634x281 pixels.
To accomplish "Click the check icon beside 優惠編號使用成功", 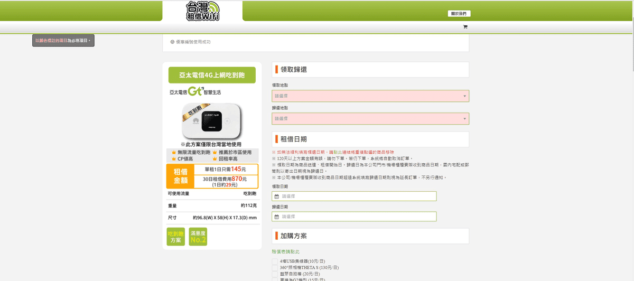I will (172, 42).
